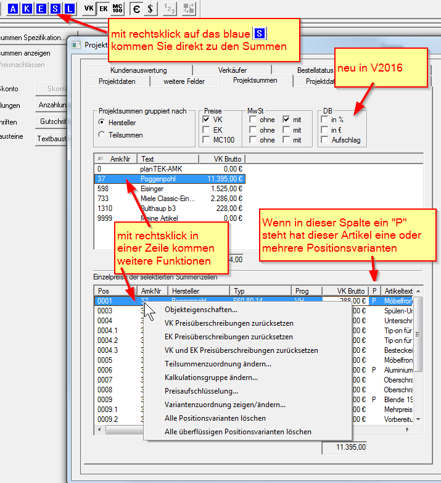Click the blue A toolbar icon
The width and height of the screenshot is (441, 483).
(x=12, y=9)
